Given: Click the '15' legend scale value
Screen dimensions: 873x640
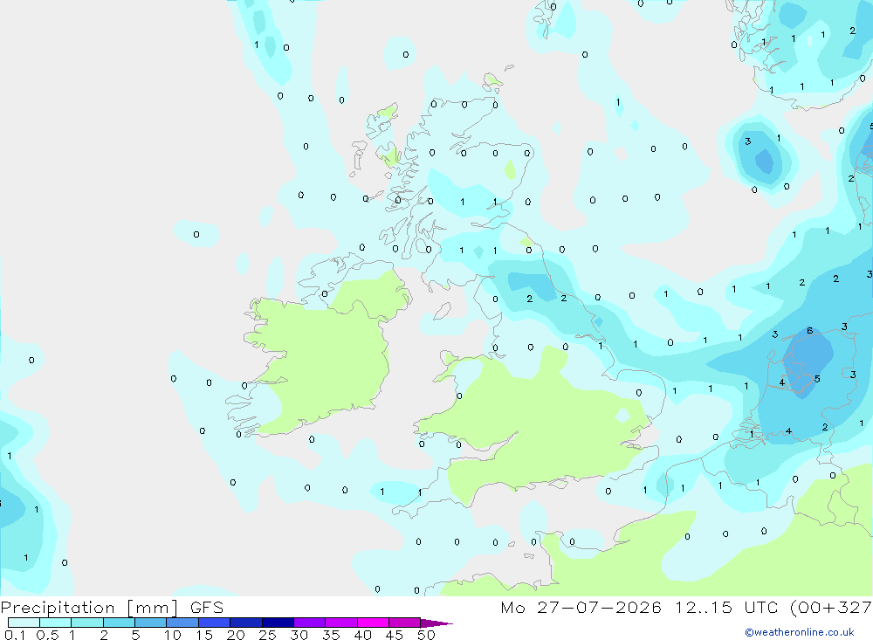Looking at the screenshot, I should (203, 635).
